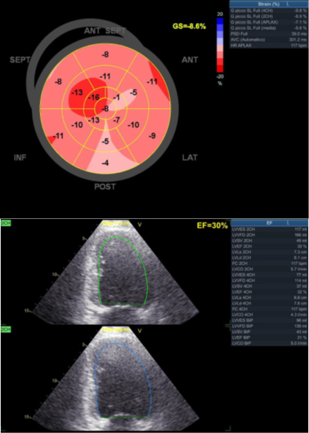Click the ANT SEPT bull's-eye label
The image size is (309, 433).
coord(105,31)
